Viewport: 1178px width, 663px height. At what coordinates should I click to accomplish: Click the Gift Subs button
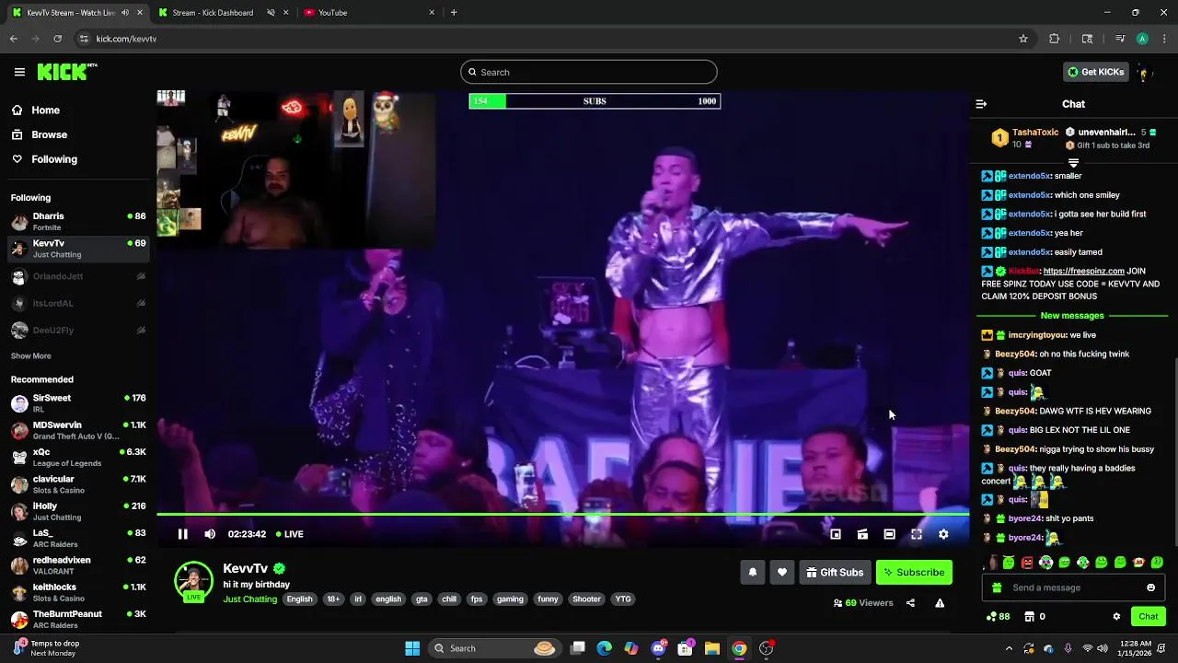click(x=835, y=573)
